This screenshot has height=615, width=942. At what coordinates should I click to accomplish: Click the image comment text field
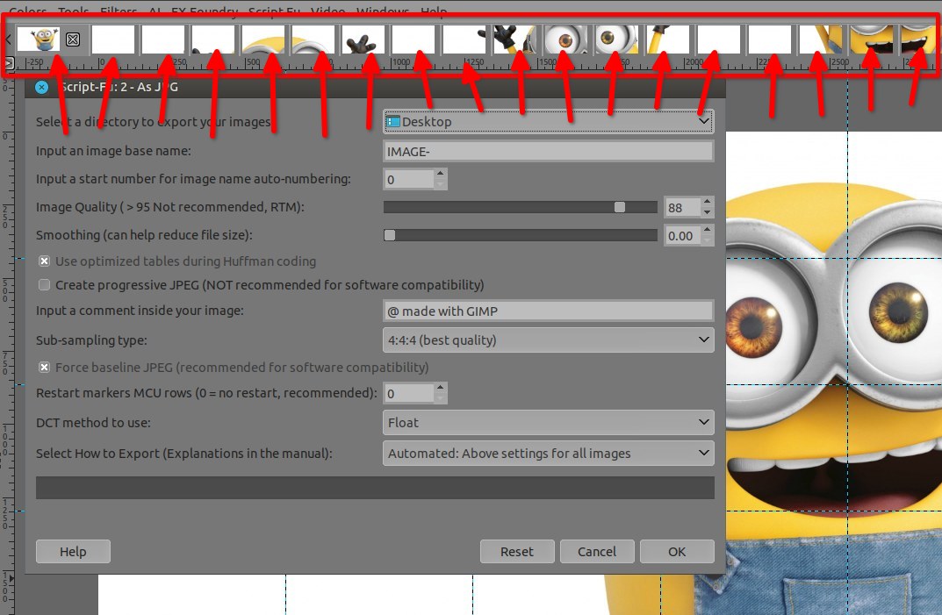coord(548,311)
